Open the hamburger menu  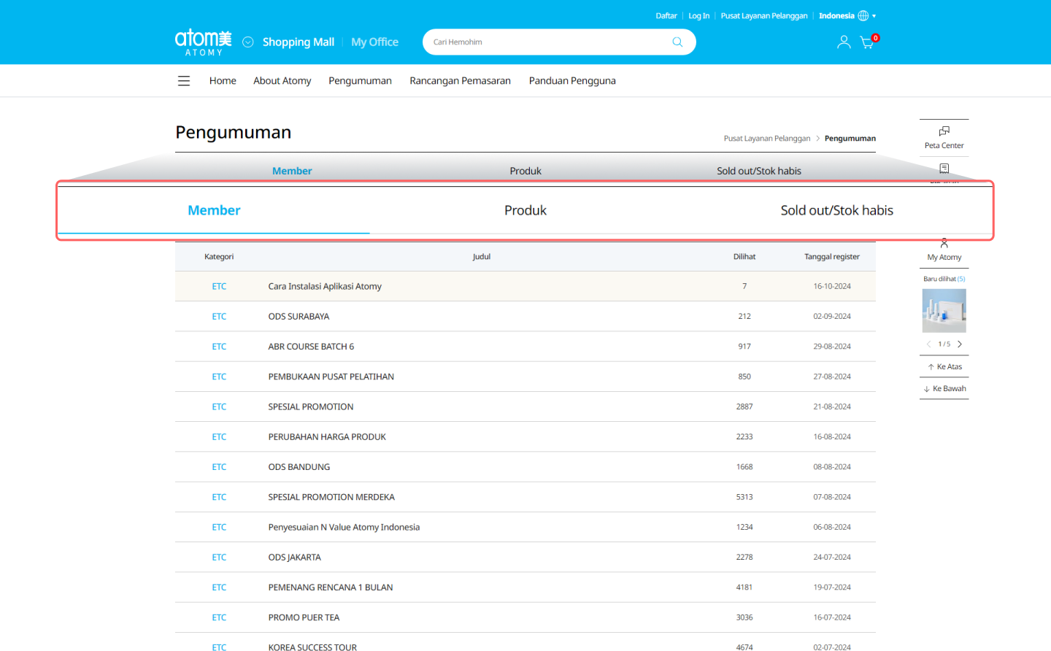184,81
